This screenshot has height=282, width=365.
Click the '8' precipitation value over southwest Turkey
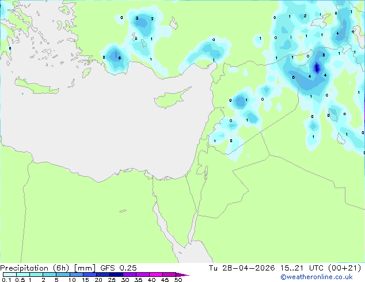119,58
